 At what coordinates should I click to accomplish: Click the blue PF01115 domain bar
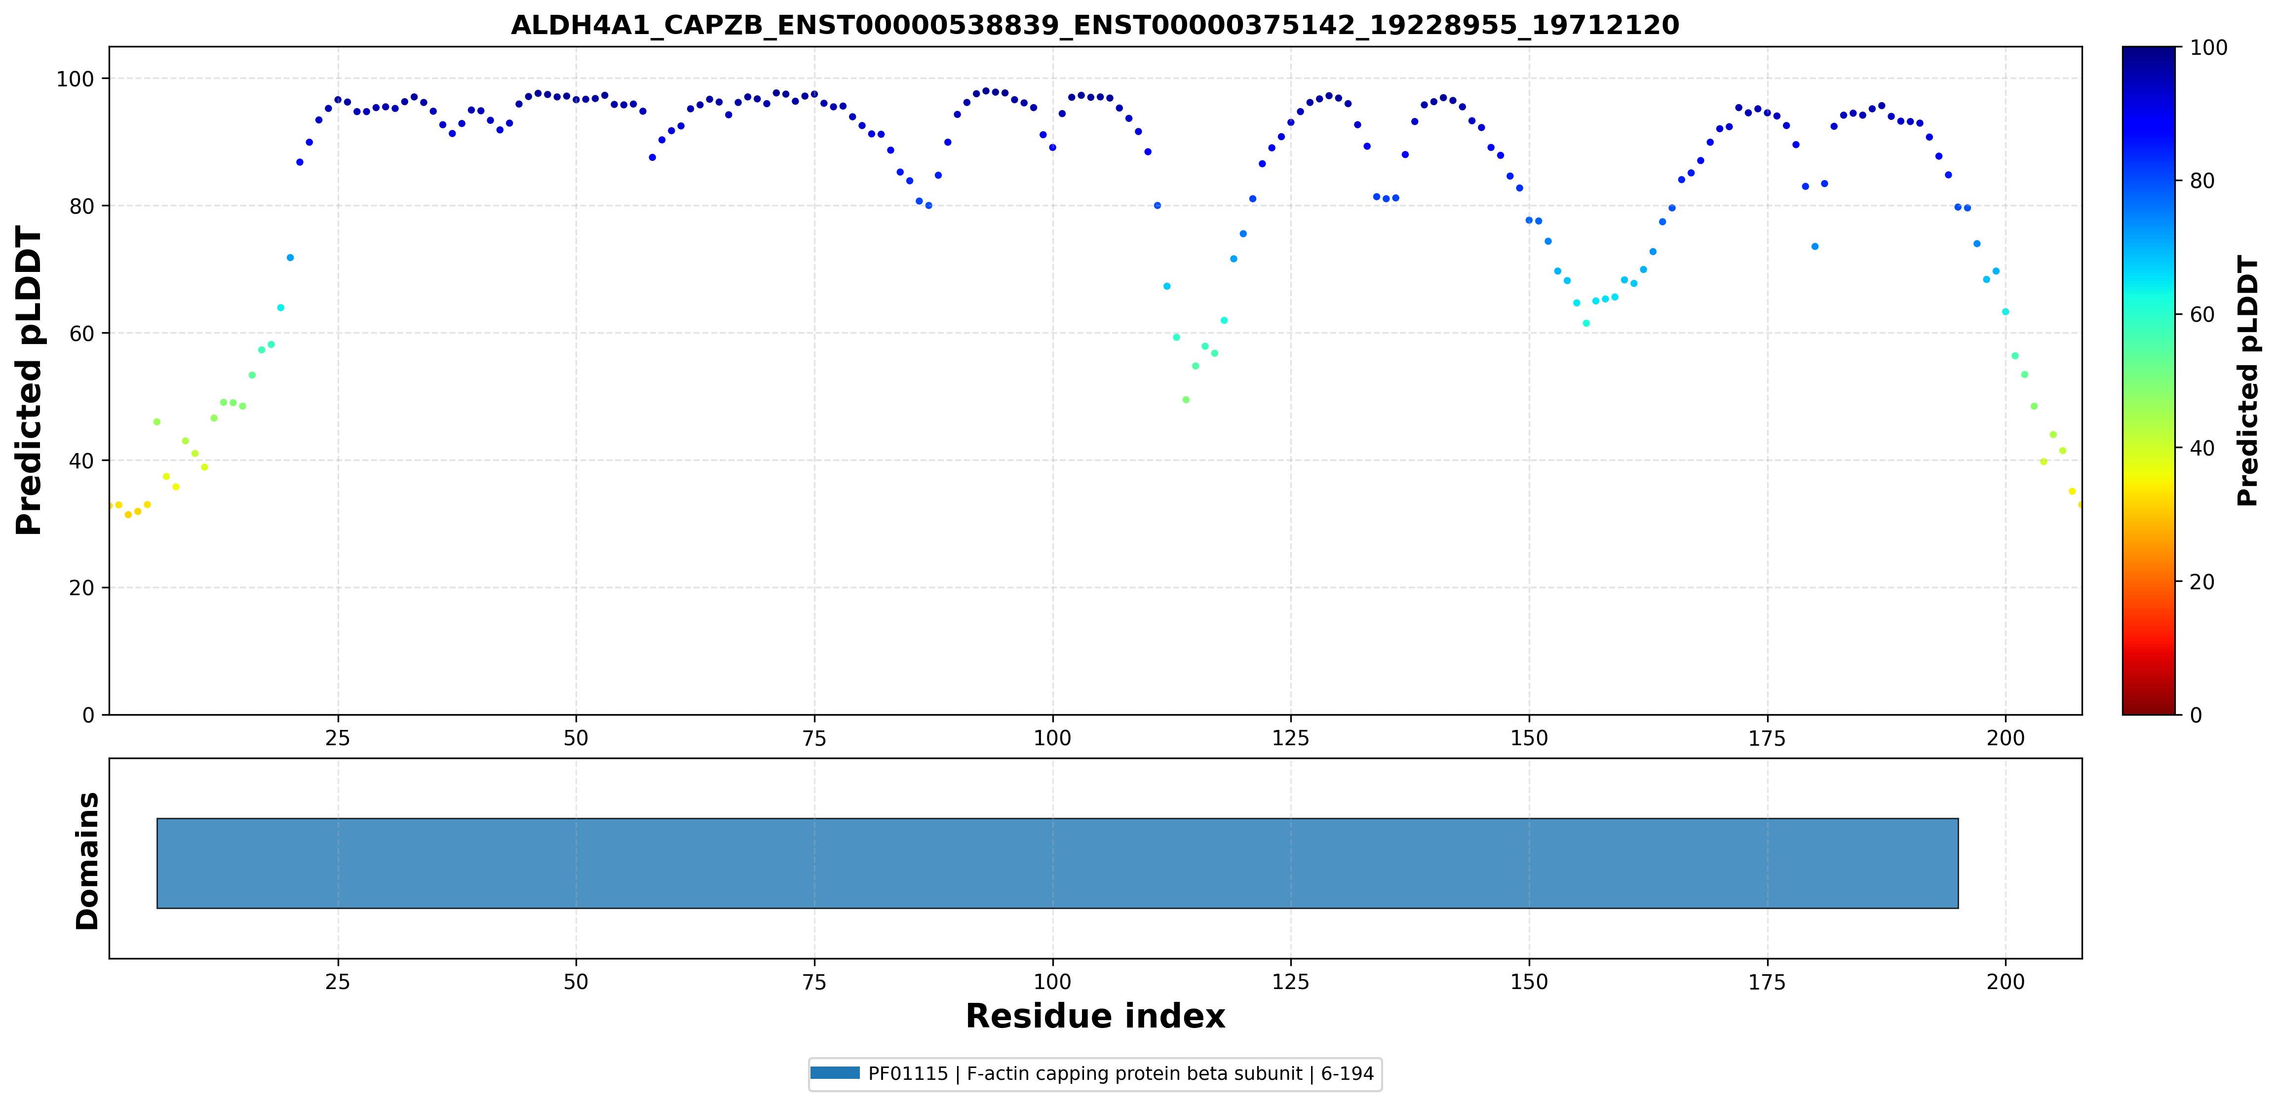[x=1057, y=863]
